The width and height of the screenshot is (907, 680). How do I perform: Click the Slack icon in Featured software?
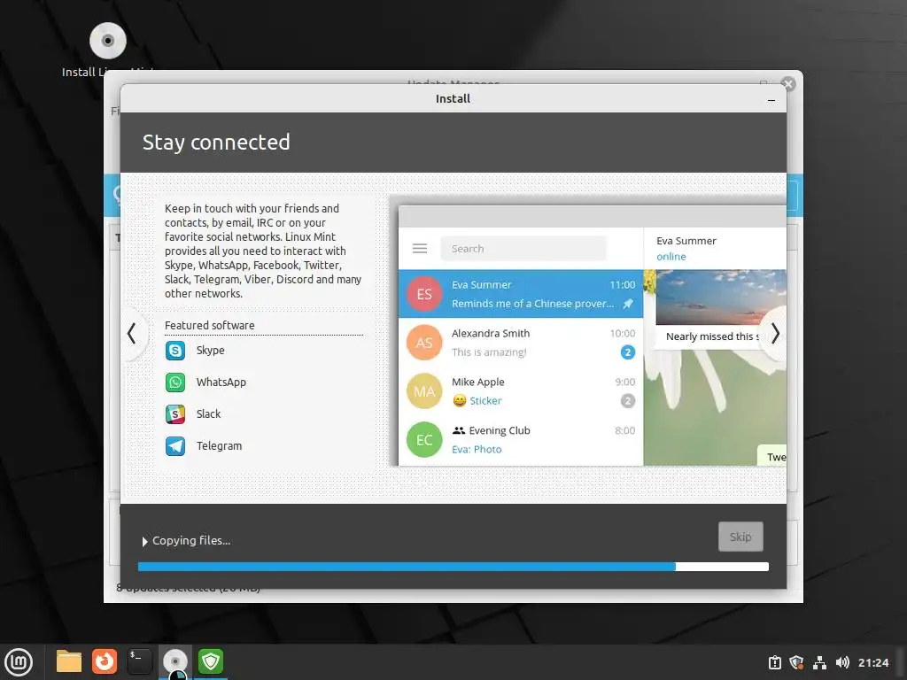click(175, 414)
